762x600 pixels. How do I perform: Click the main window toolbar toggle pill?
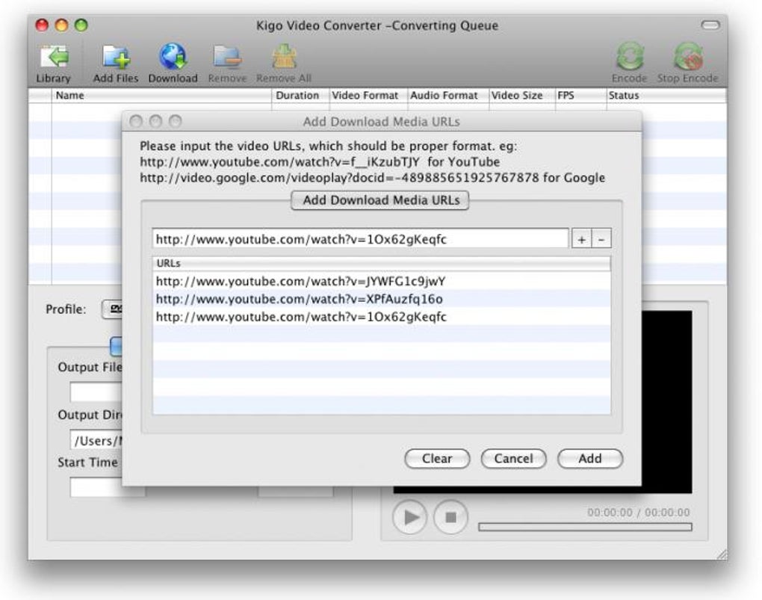point(710,25)
